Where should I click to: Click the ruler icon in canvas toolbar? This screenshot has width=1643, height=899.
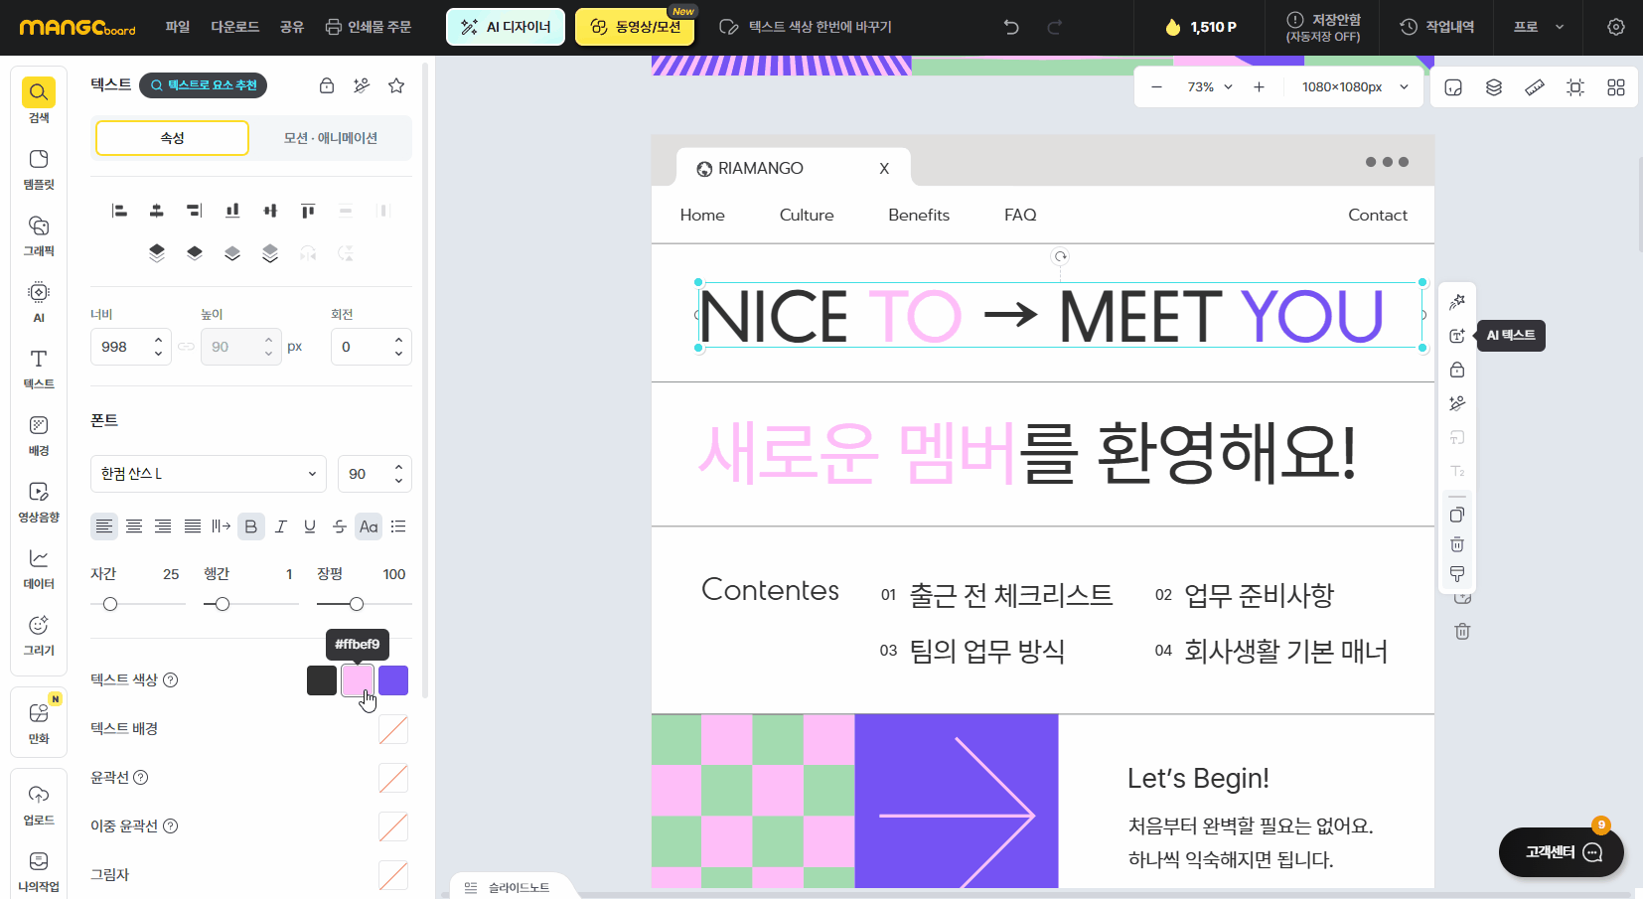[x=1535, y=87]
